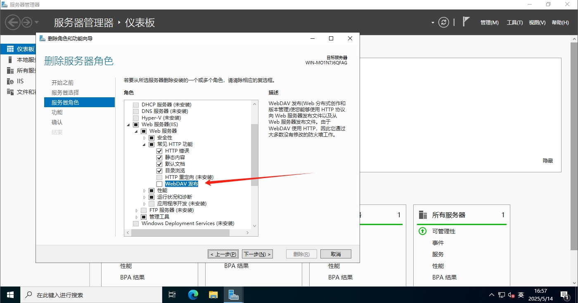Uncheck the 默认文档 checkbox

tap(159, 164)
